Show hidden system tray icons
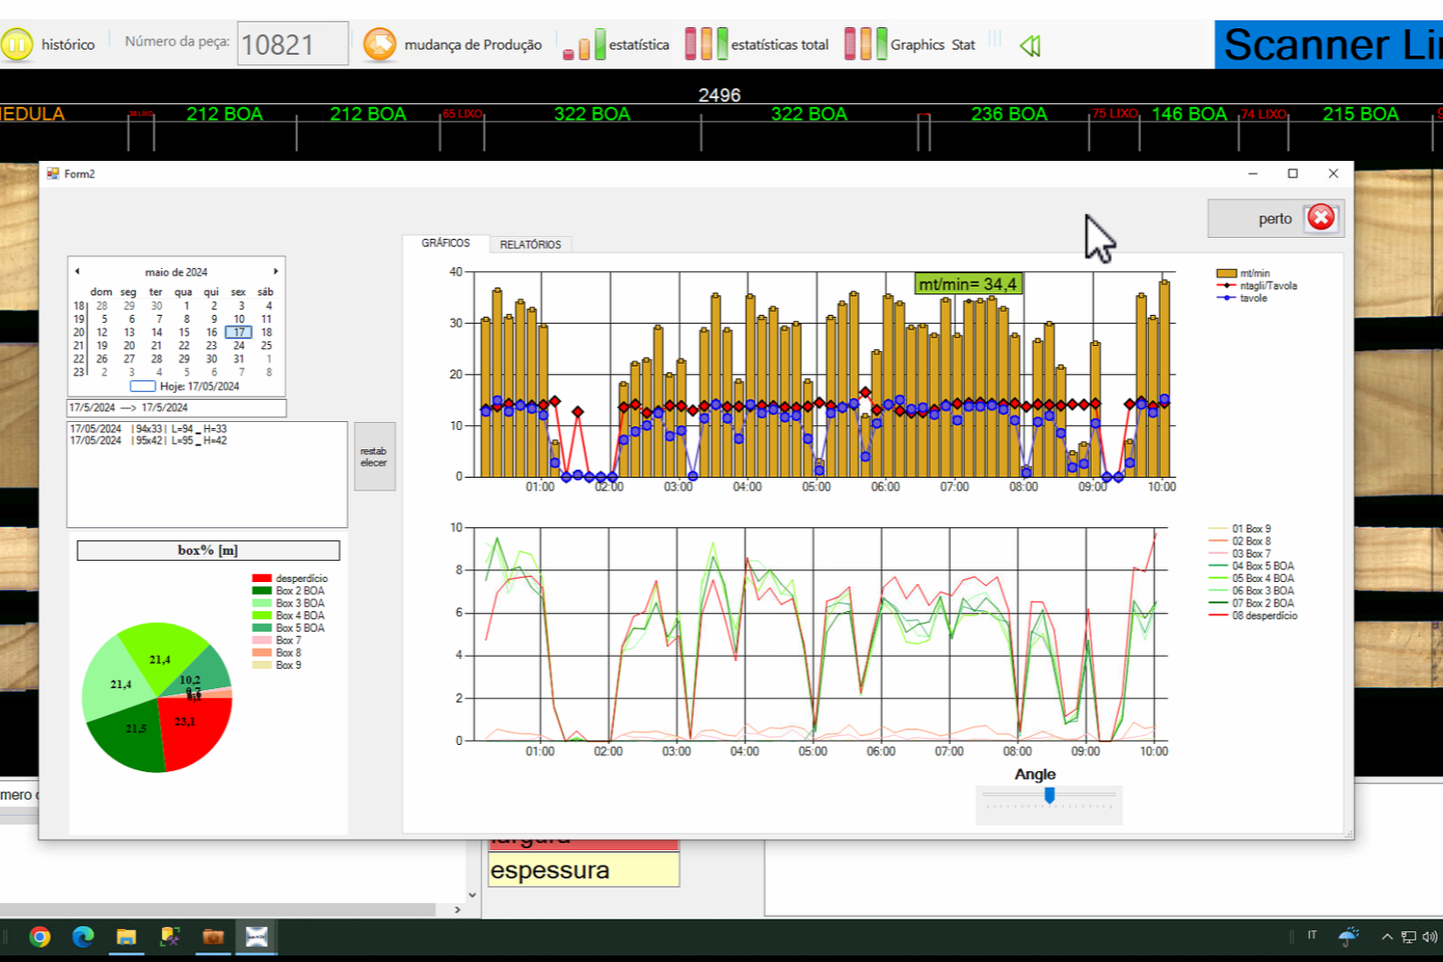 pos(1387,937)
